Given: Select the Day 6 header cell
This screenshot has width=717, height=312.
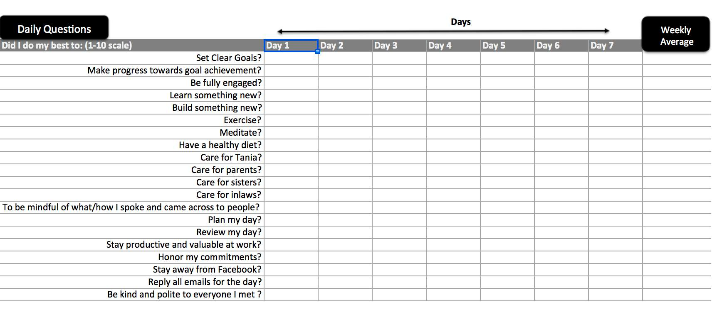Looking at the screenshot, I should [x=561, y=46].
